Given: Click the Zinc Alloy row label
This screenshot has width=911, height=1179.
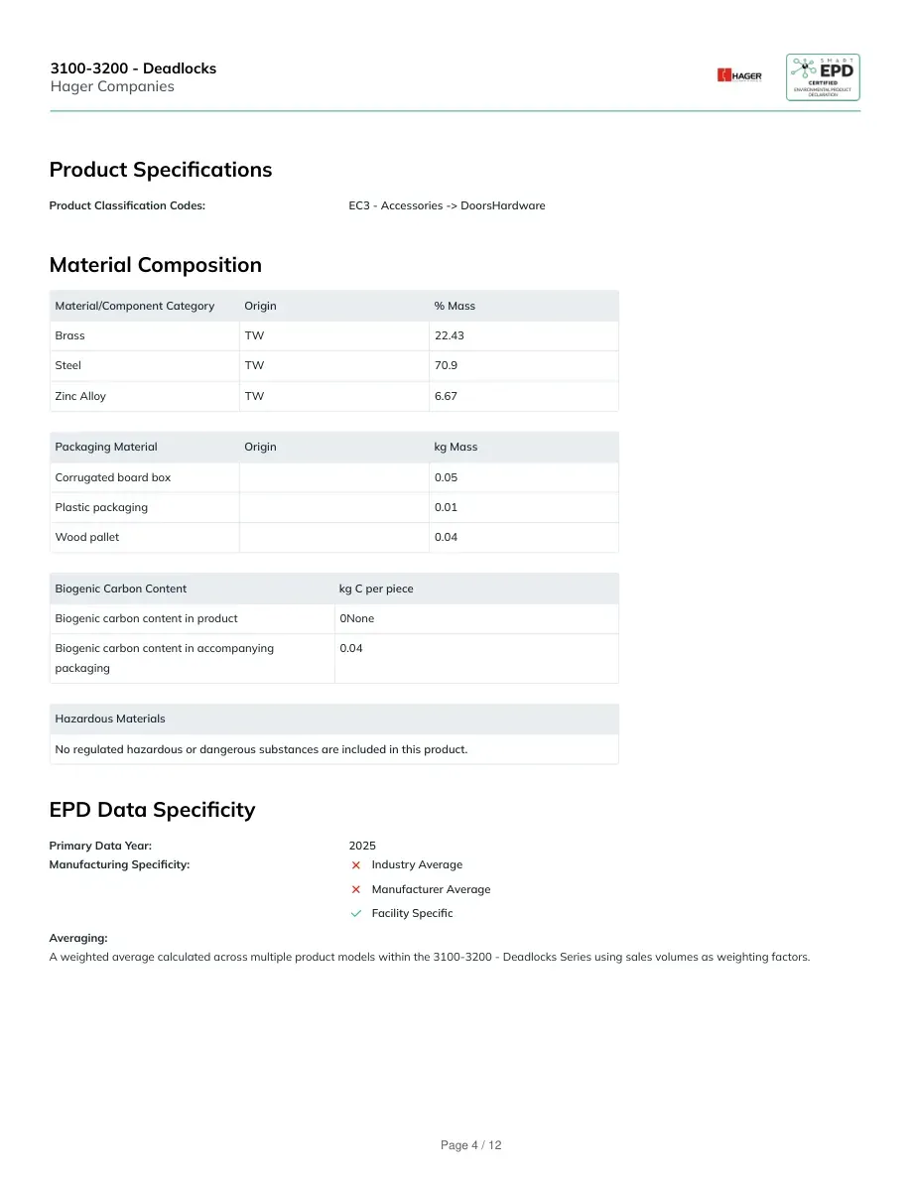Looking at the screenshot, I should point(80,396).
